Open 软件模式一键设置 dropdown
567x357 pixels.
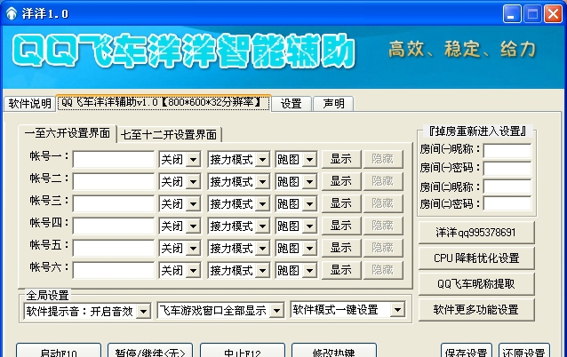coord(347,310)
